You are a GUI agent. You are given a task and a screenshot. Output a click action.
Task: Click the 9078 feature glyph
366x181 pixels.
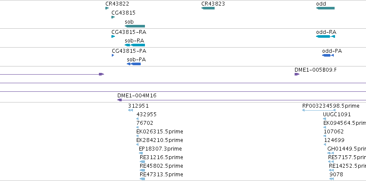tap(332, 179)
